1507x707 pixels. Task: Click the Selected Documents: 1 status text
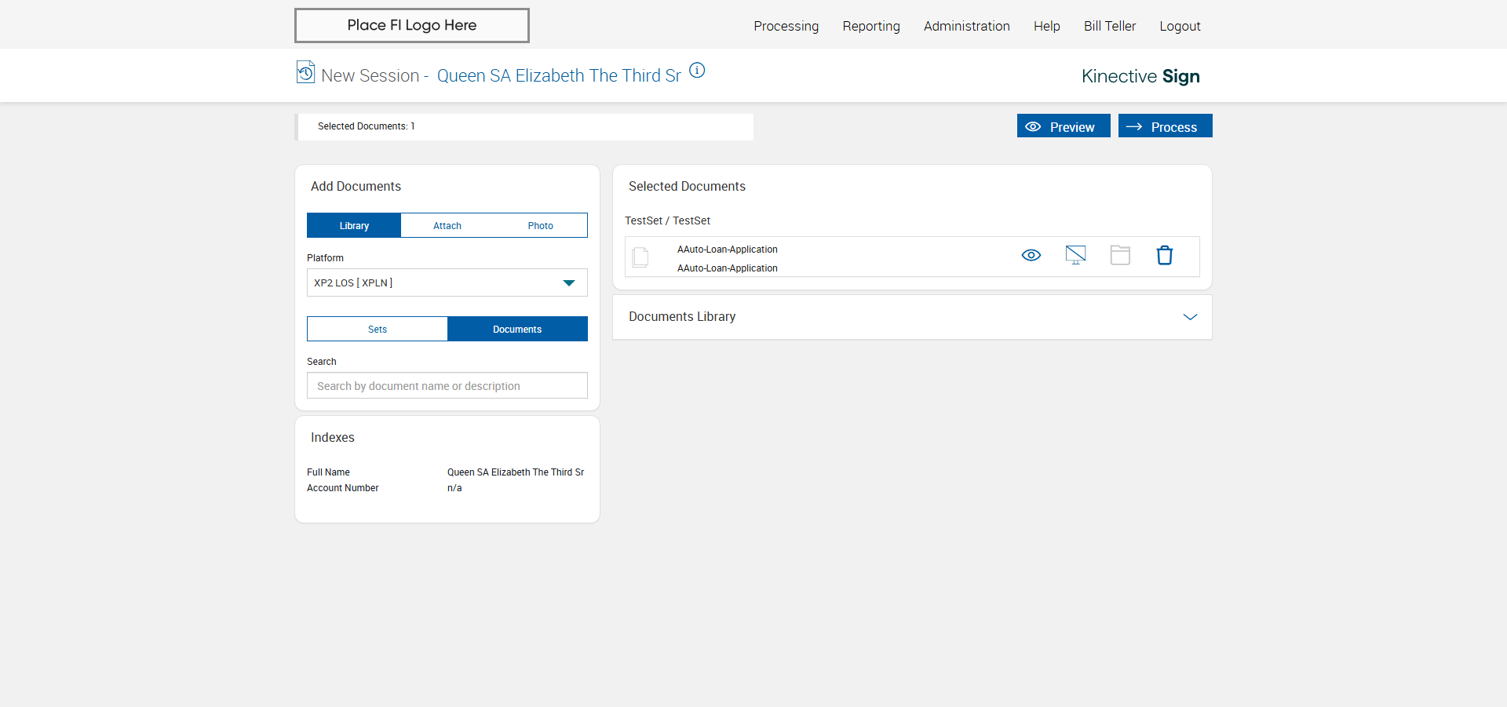366,126
